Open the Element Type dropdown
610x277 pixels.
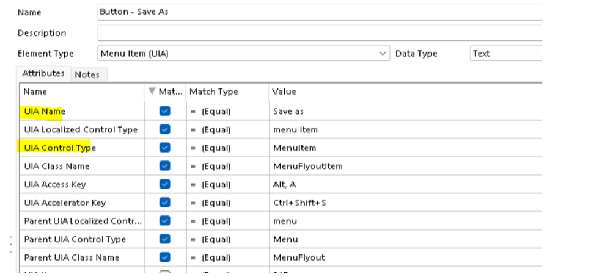tap(383, 54)
